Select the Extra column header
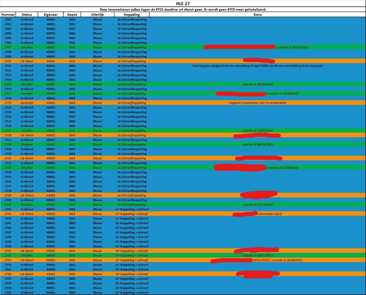 [257, 15]
